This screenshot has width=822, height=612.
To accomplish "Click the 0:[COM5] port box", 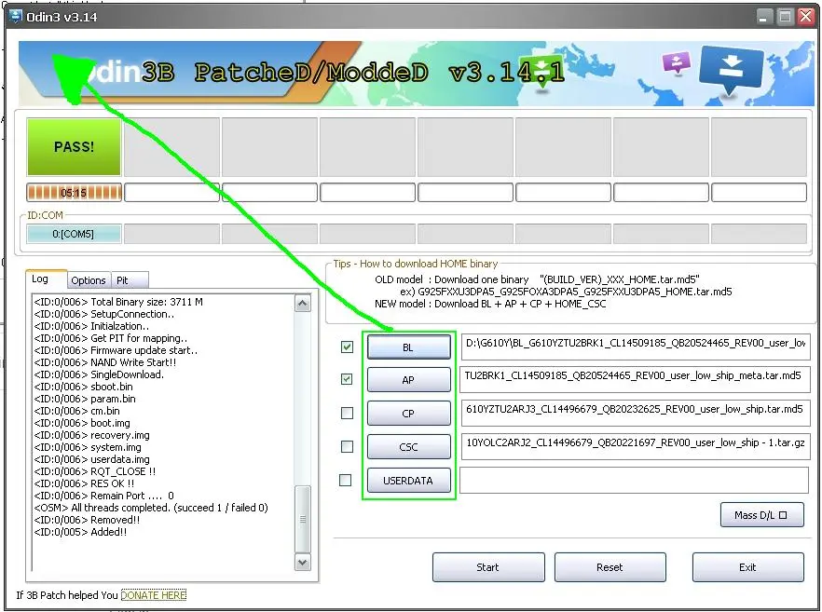I will tap(74, 234).
